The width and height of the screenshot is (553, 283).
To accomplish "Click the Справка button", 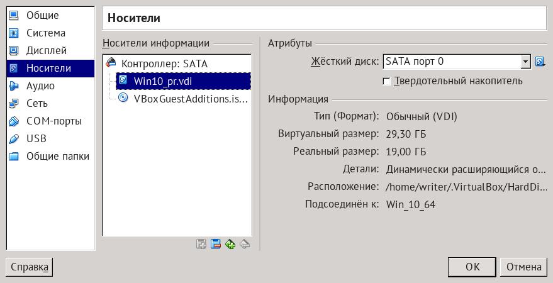I will [30, 267].
